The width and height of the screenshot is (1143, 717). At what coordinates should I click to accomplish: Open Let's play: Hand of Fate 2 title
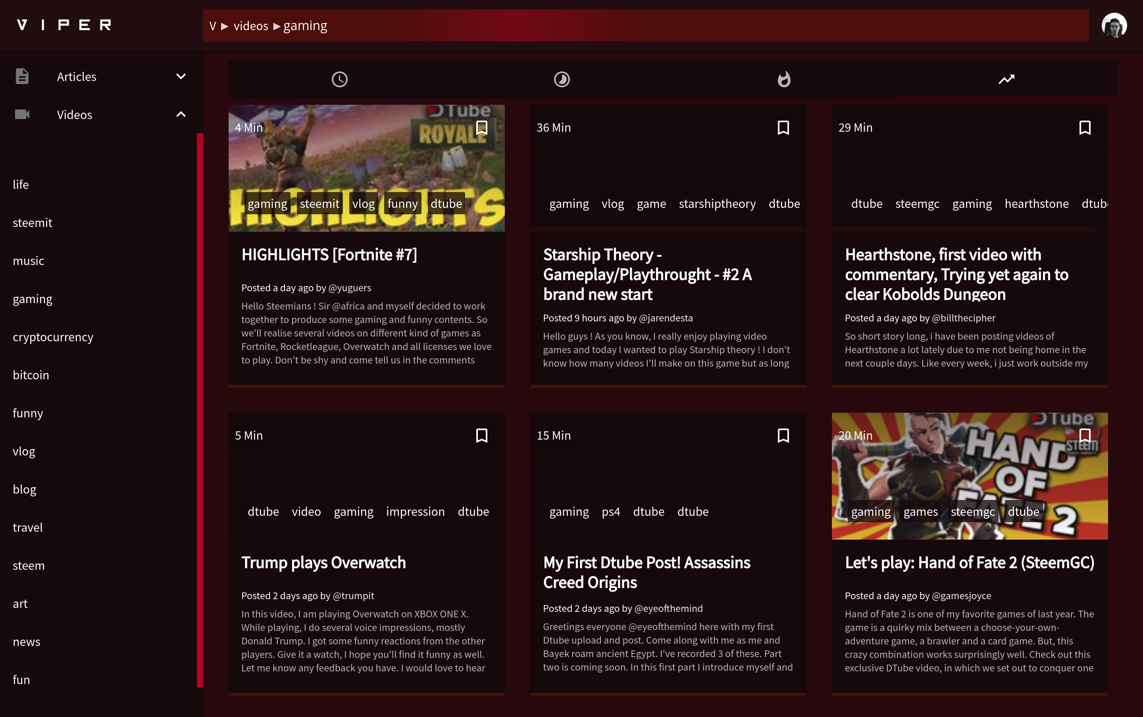pyautogui.click(x=970, y=562)
